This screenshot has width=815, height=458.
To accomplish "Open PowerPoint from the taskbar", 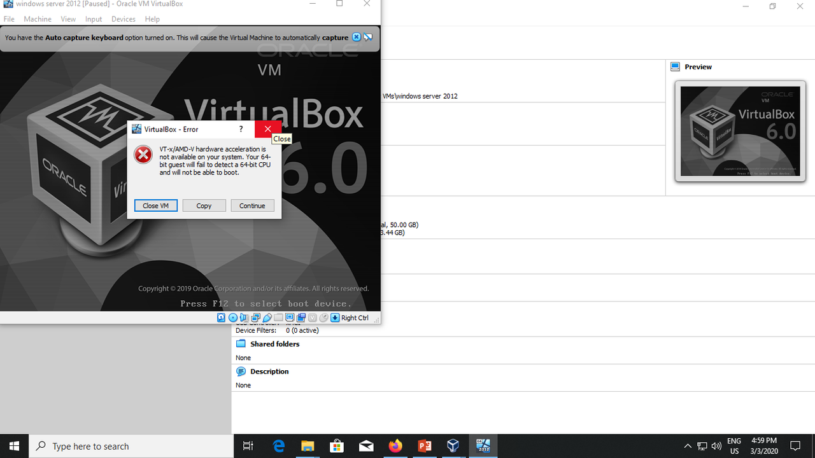I will 425,446.
